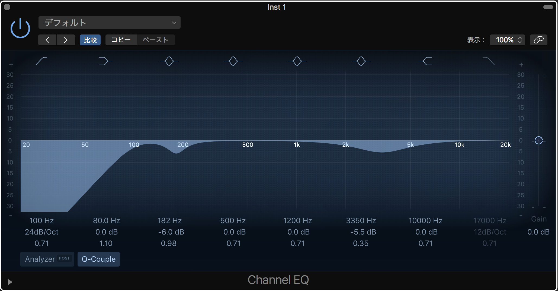Click the upper plus on the right dB scale
Screen dimensions: 558x291
pyautogui.click(x=521, y=65)
